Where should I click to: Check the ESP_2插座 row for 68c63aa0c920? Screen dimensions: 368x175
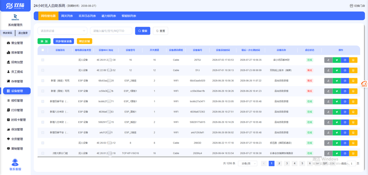(x=43, y=81)
